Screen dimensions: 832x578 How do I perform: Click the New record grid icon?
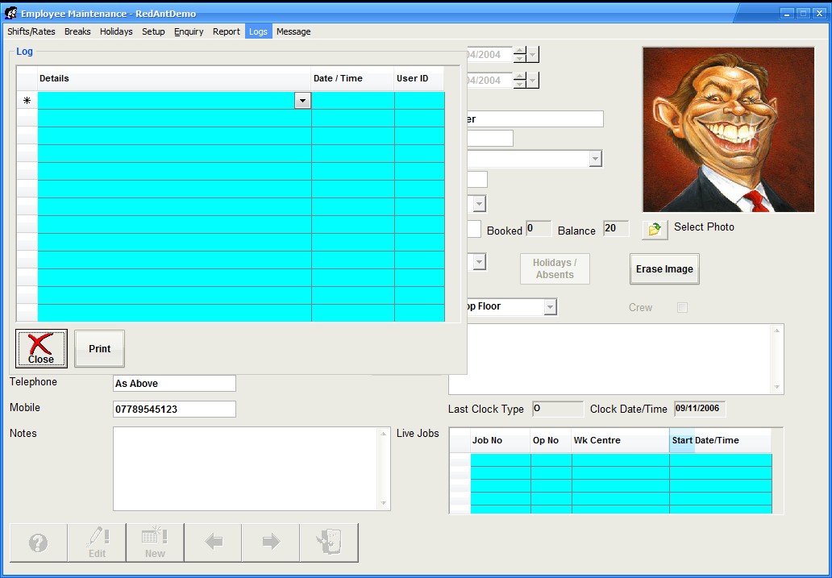pyautogui.click(x=155, y=543)
